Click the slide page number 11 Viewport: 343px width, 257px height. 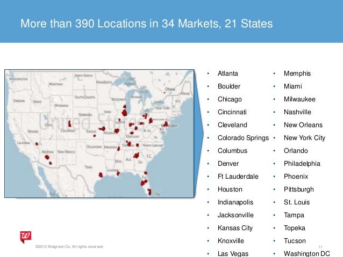(320, 247)
